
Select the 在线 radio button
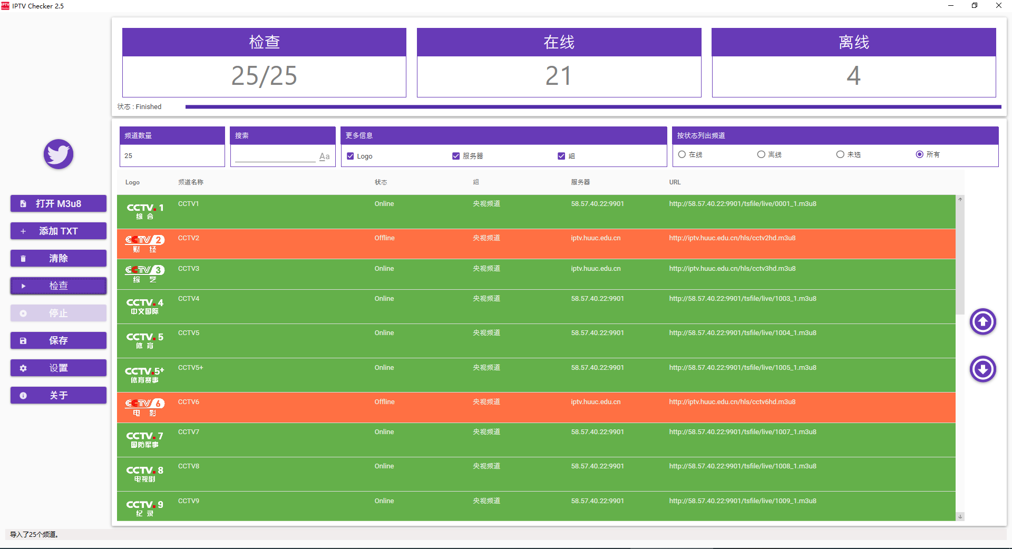click(682, 154)
